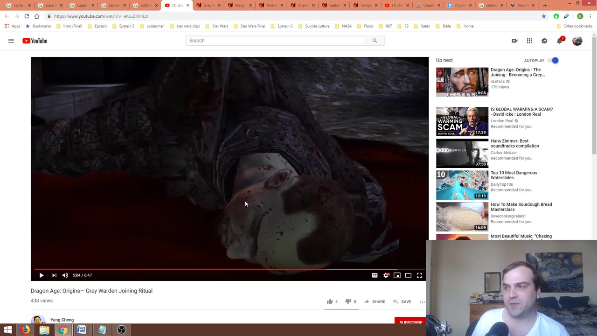Screen dimensions: 597x336
Task: Visit the Yang Cheng channel name
Action: (x=62, y=320)
